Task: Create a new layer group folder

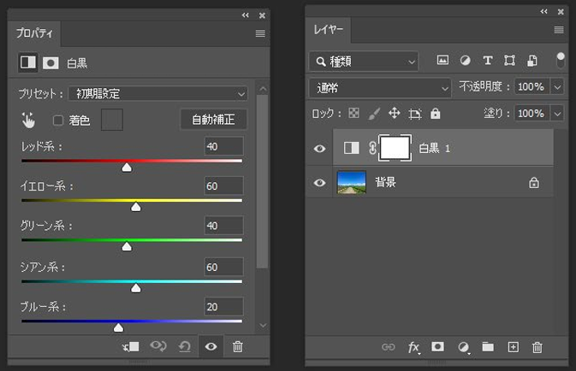Action: point(488,347)
